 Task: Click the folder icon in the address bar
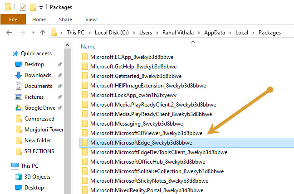point(54,32)
